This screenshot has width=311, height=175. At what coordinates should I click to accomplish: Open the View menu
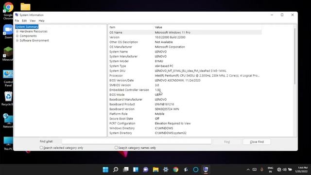click(x=33, y=20)
